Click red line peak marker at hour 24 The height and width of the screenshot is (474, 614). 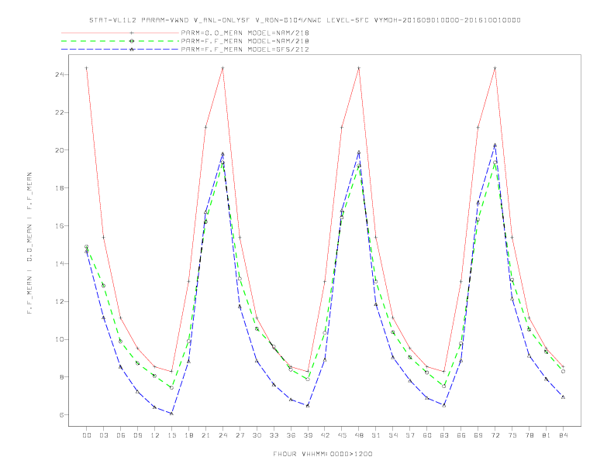(222, 68)
